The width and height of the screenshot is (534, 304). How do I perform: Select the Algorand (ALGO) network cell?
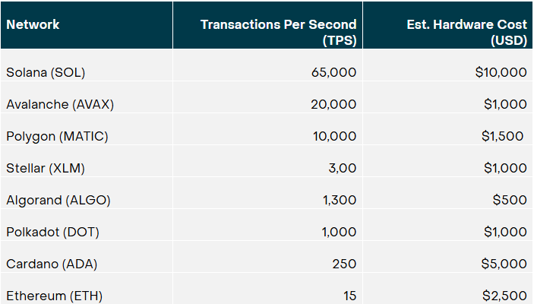click(x=58, y=200)
